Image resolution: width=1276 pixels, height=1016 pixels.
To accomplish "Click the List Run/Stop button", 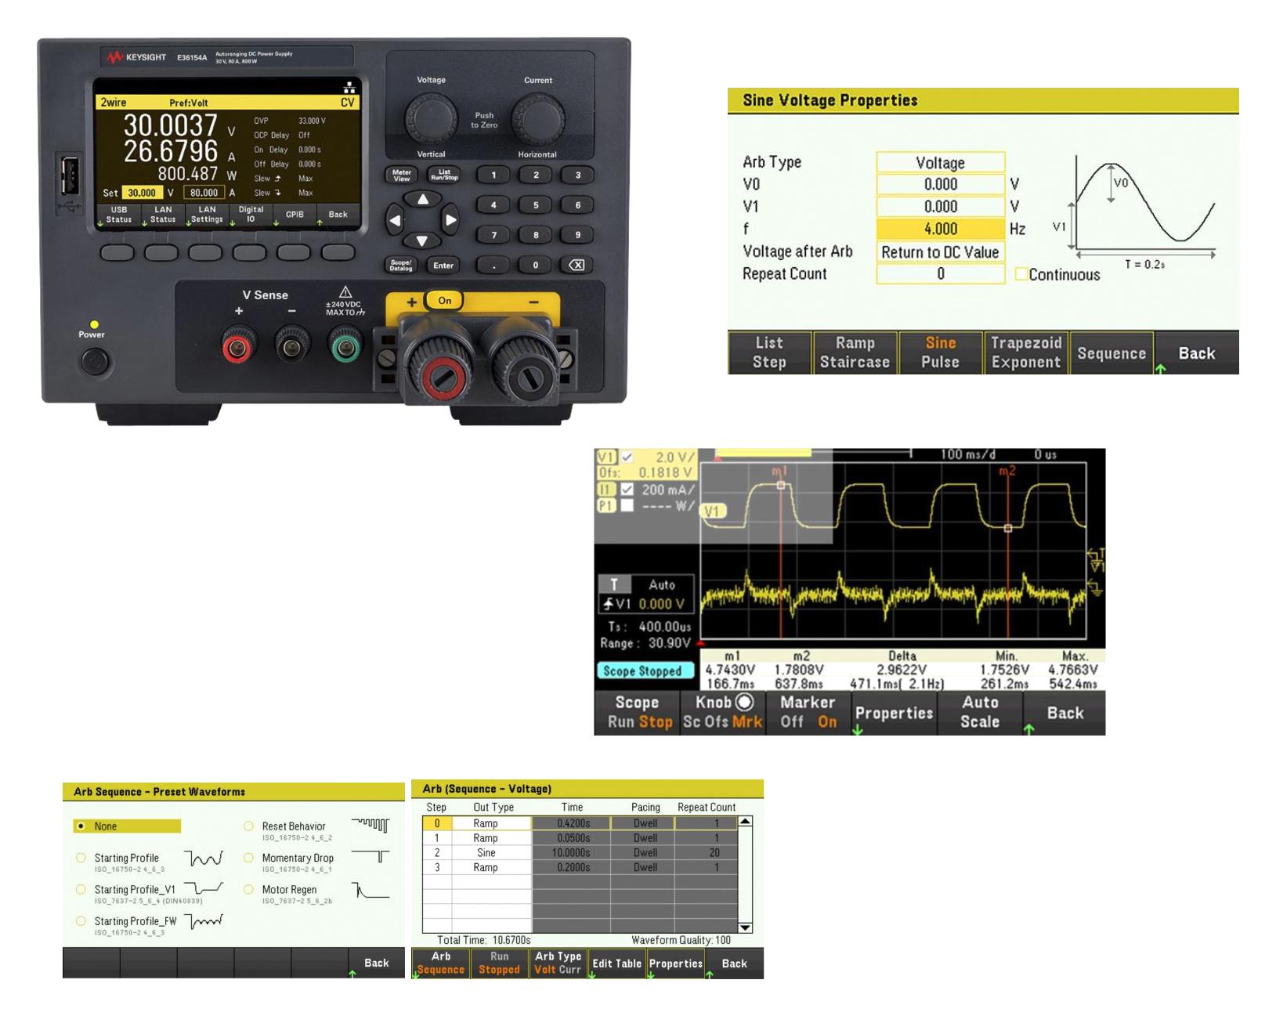I will pyautogui.click(x=444, y=175).
